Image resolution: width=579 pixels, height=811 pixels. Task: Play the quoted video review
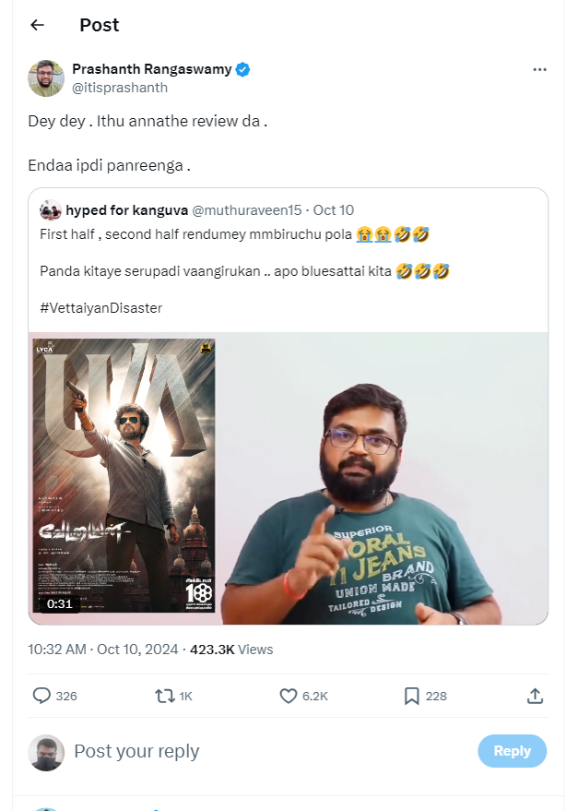point(288,478)
